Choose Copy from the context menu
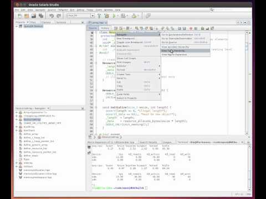The image size is (266, 199). pyautogui.click(x=138, y=86)
